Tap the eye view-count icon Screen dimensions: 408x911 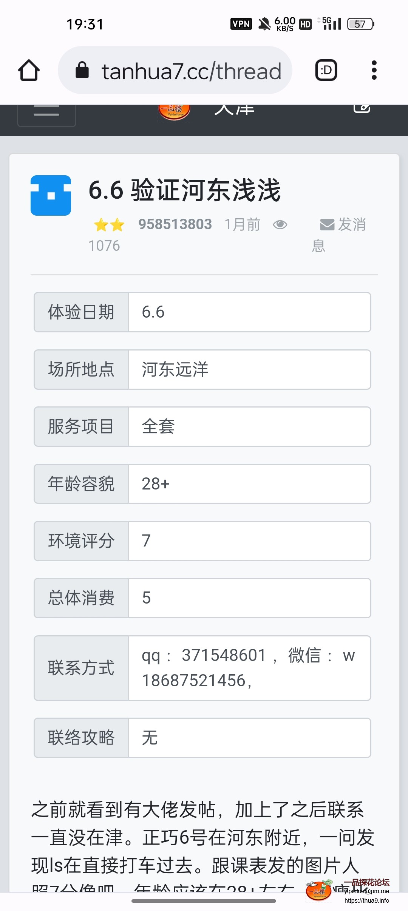click(280, 225)
